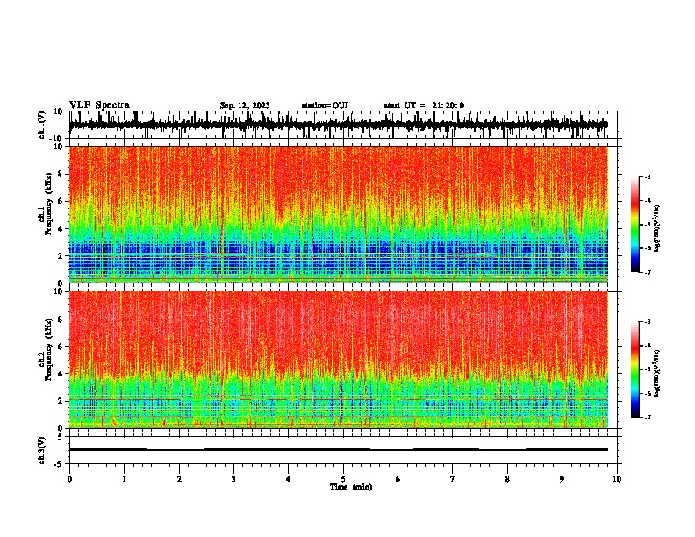Click the "5" tick of ch.3(V) axis
This screenshot has width=695, height=537.
(61, 436)
